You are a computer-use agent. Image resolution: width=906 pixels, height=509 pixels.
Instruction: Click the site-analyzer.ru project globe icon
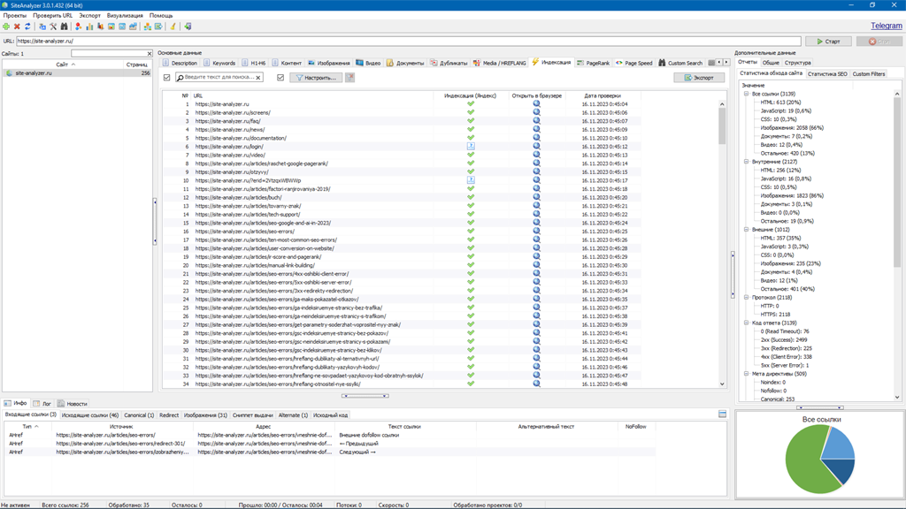pos(9,73)
